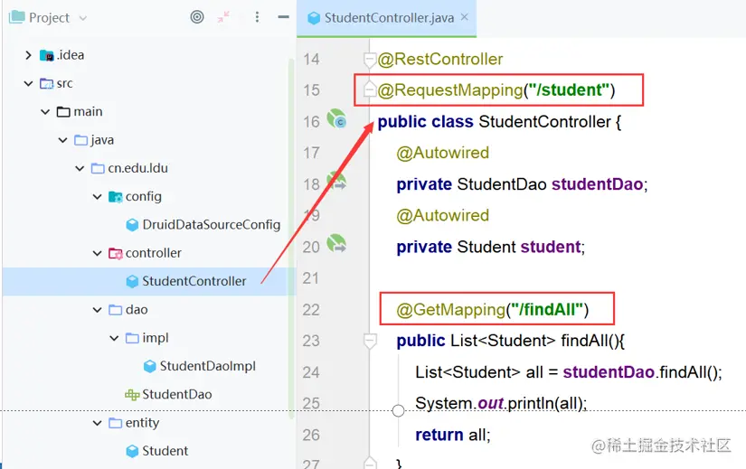Hide the Project tool window minus icon
746x469 pixels.
pyautogui.click(x=284, y=17)
